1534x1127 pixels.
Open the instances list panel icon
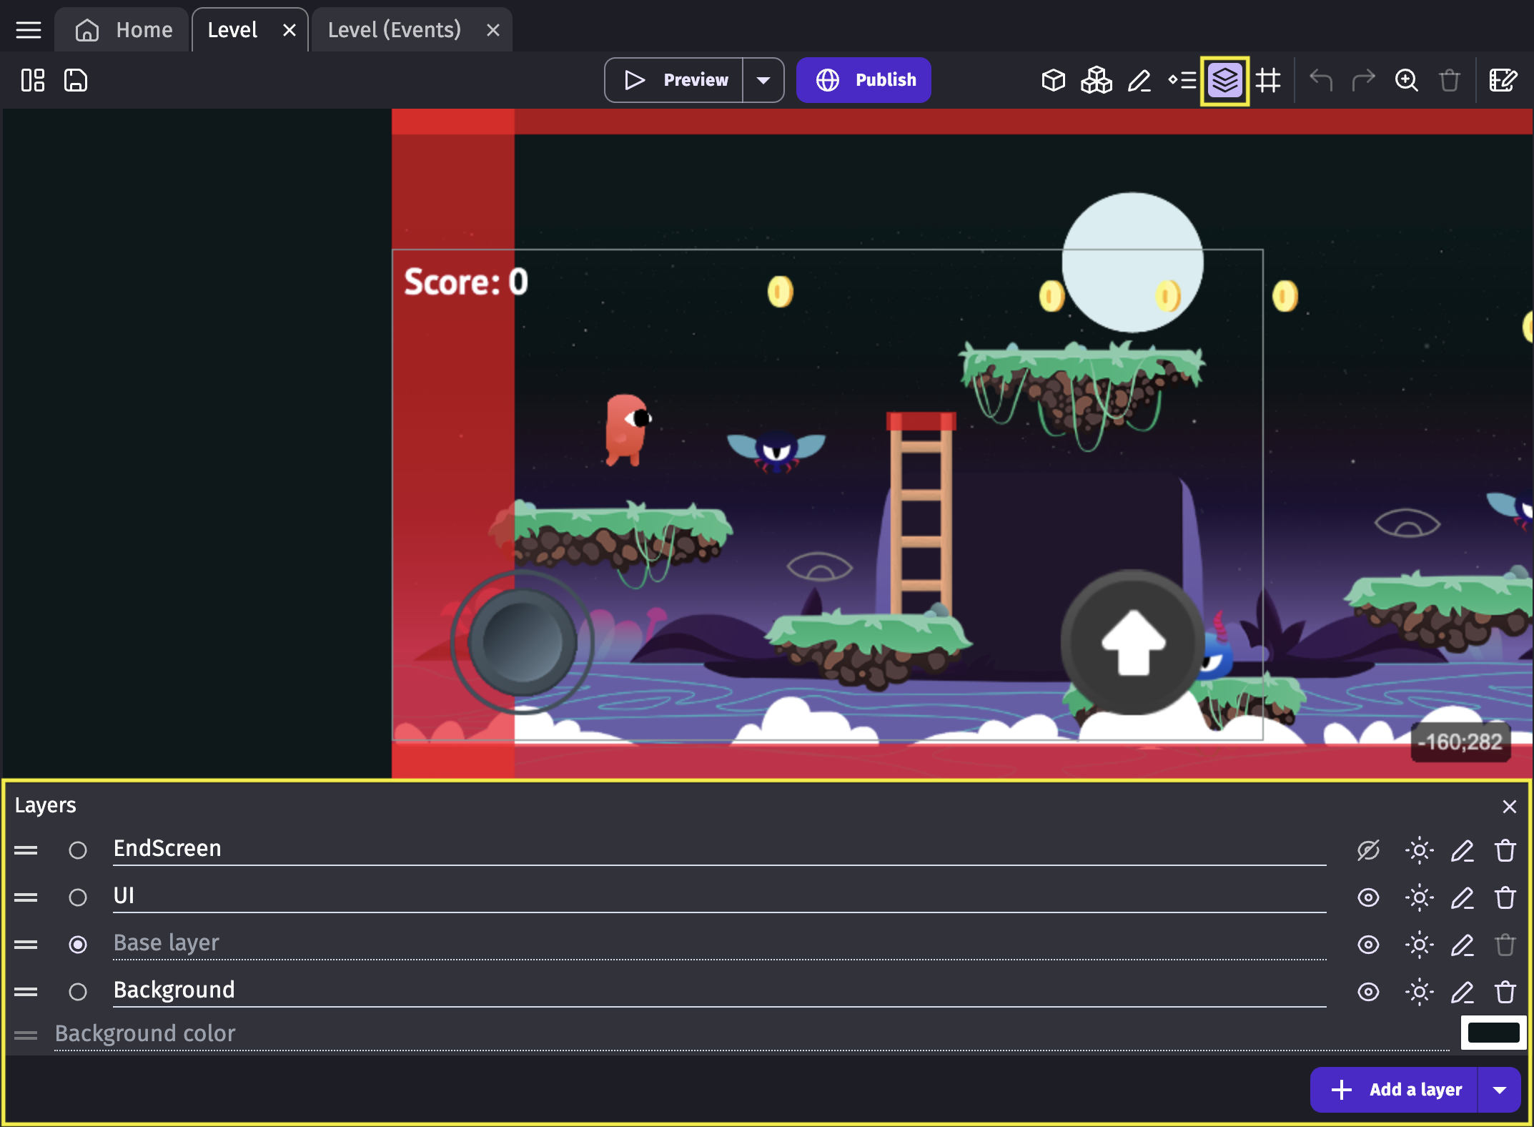(1182, 80)
